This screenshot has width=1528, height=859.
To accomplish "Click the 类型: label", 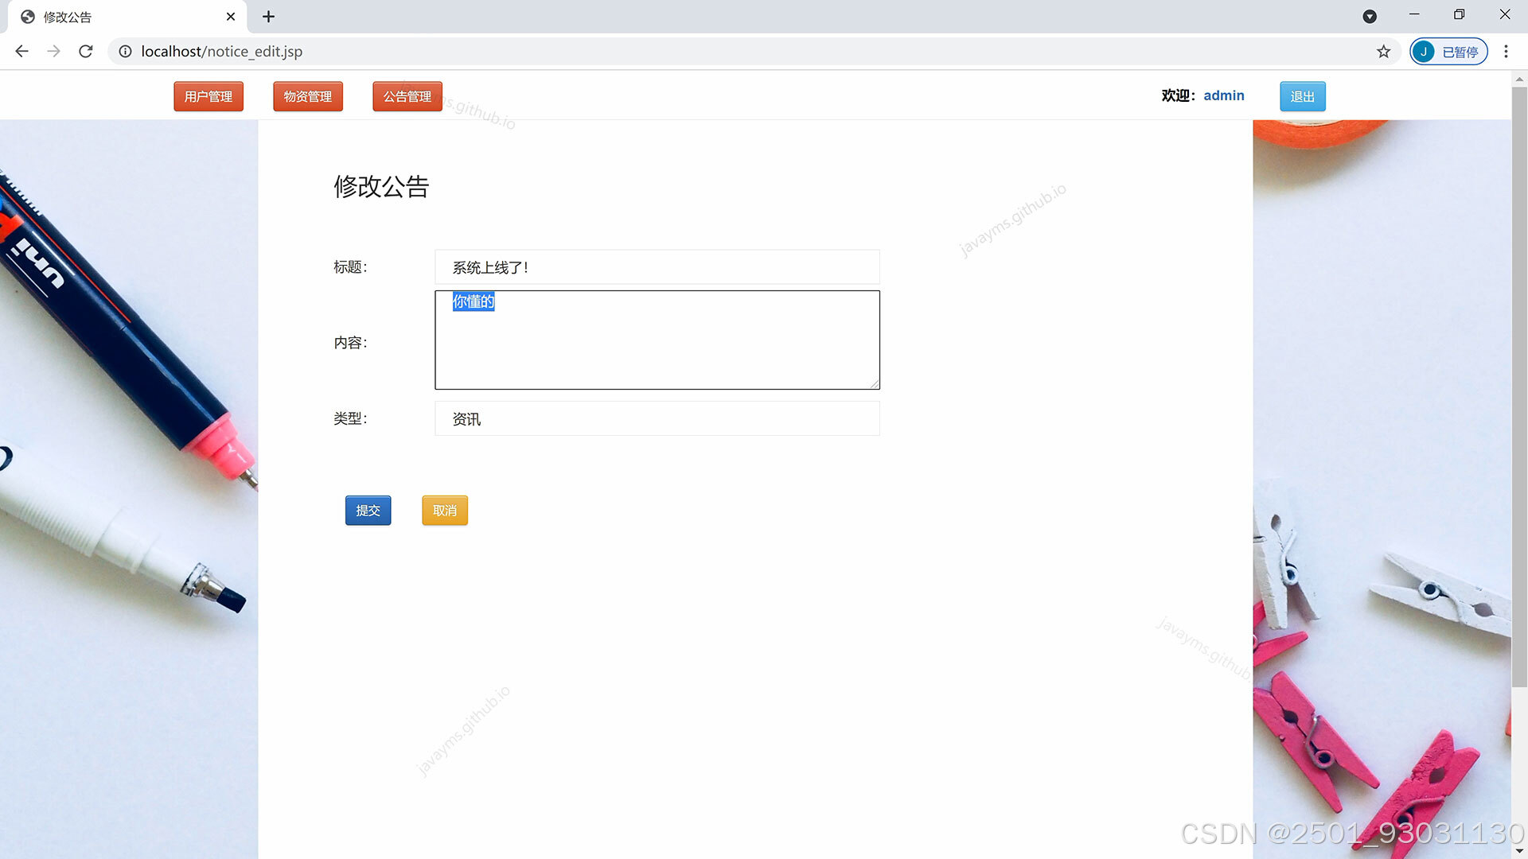I will point(350,418).
